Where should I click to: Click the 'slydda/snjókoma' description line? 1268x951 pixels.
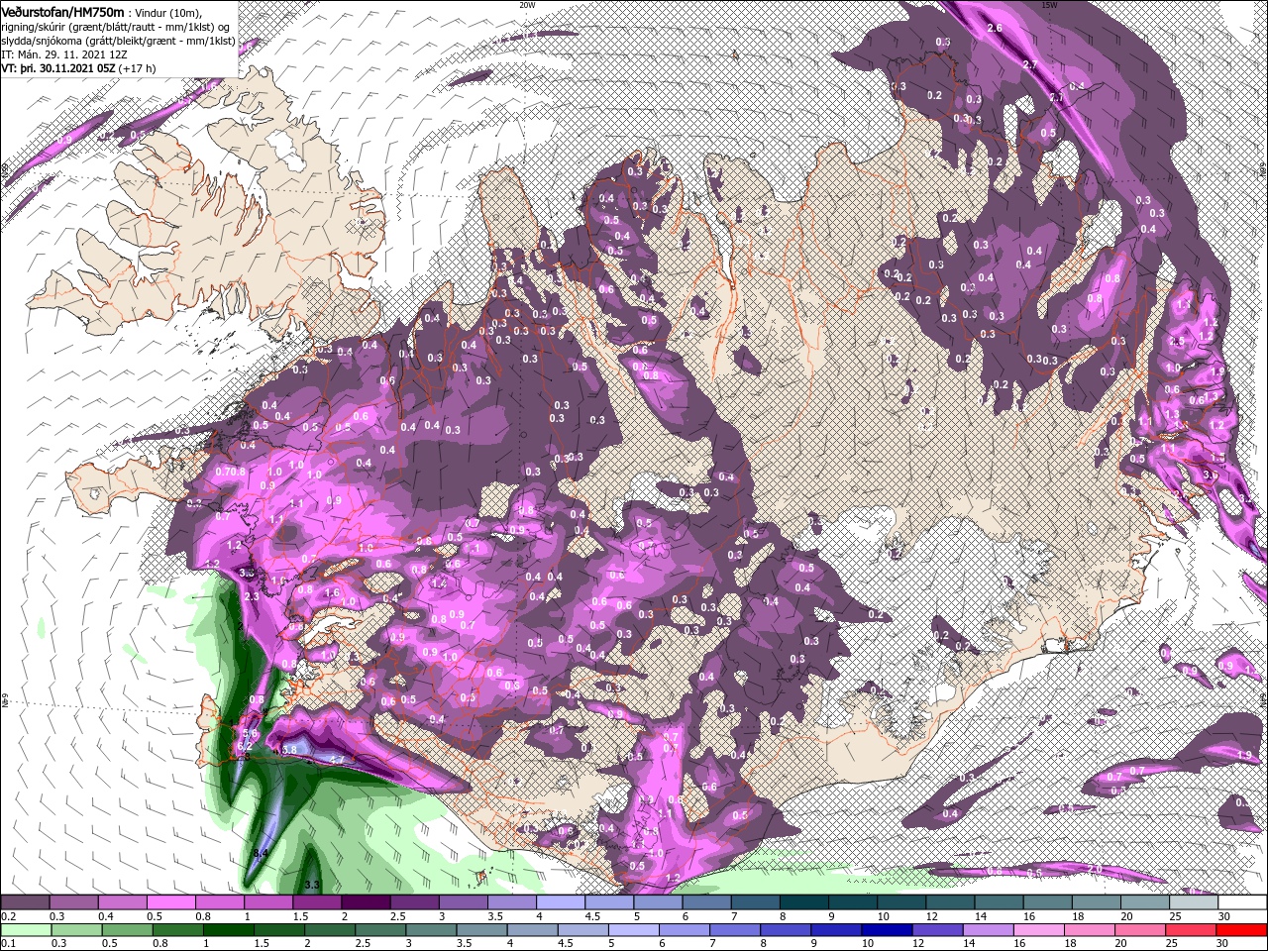point(117,40)
